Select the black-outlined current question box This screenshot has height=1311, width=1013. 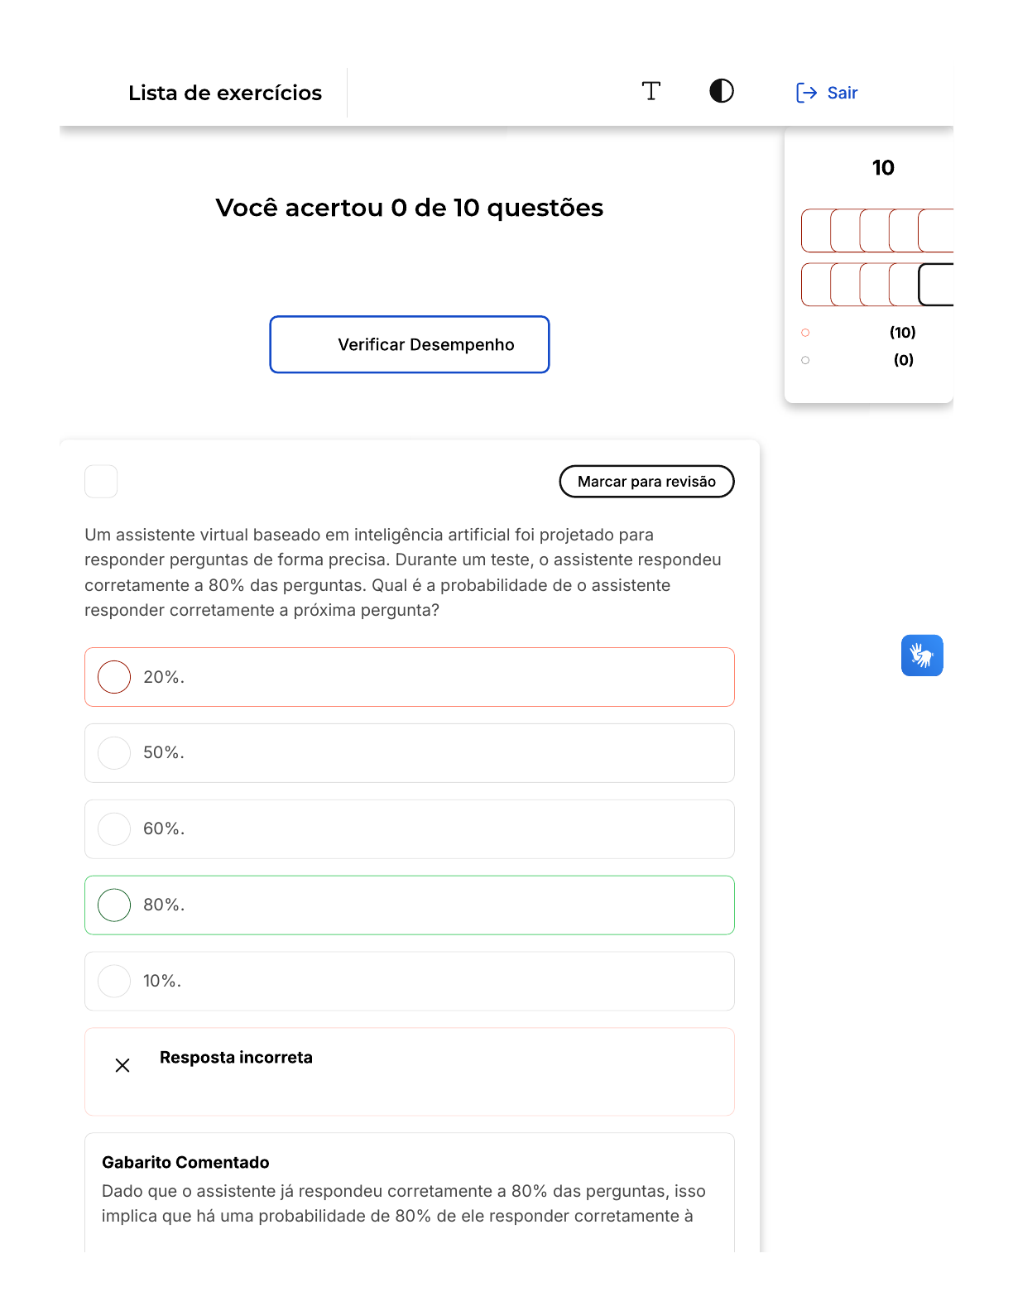[937, 285]
